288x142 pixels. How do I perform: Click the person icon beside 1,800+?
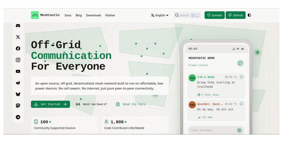tap(106, 122)
